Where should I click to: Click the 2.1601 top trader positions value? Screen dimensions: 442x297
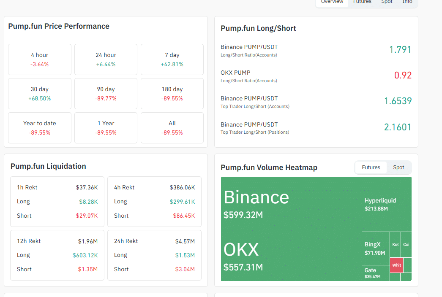tap(398, 127)
